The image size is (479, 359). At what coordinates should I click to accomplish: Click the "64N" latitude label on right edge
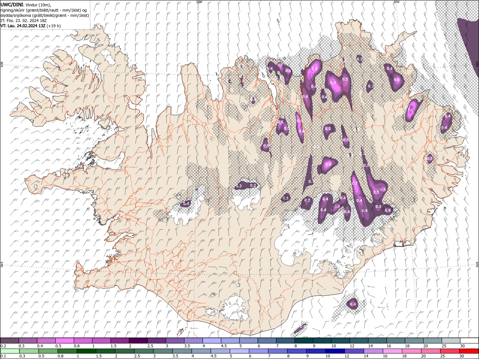[x=477, y=264]
